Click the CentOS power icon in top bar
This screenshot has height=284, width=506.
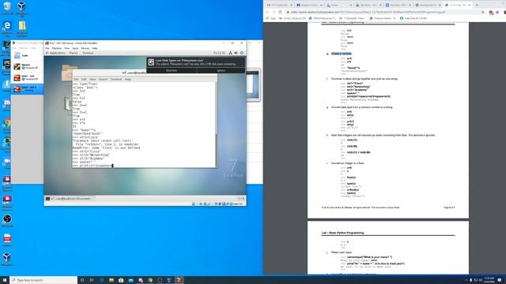coord(242,53)
